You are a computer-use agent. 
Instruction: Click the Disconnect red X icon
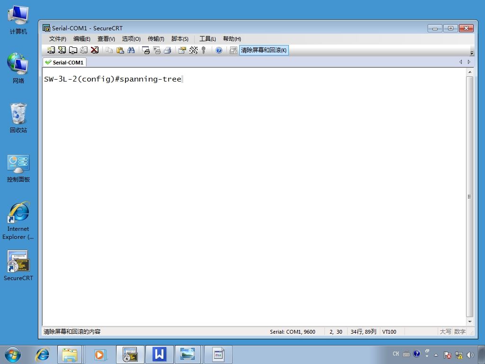pos(95,50)
